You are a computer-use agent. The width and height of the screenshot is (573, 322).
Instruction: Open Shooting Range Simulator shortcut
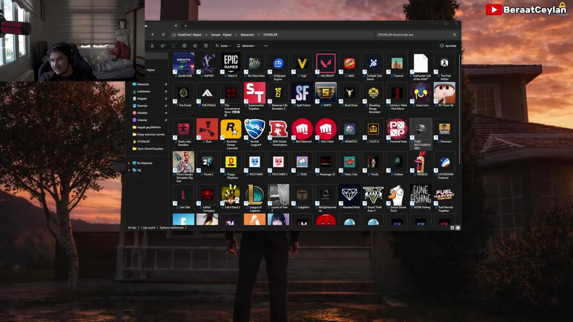click(x=373, y=93)
